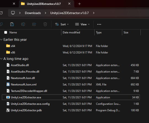Click A long time ago group label
The height and width of the screenshot is (123, 149).
16,59
